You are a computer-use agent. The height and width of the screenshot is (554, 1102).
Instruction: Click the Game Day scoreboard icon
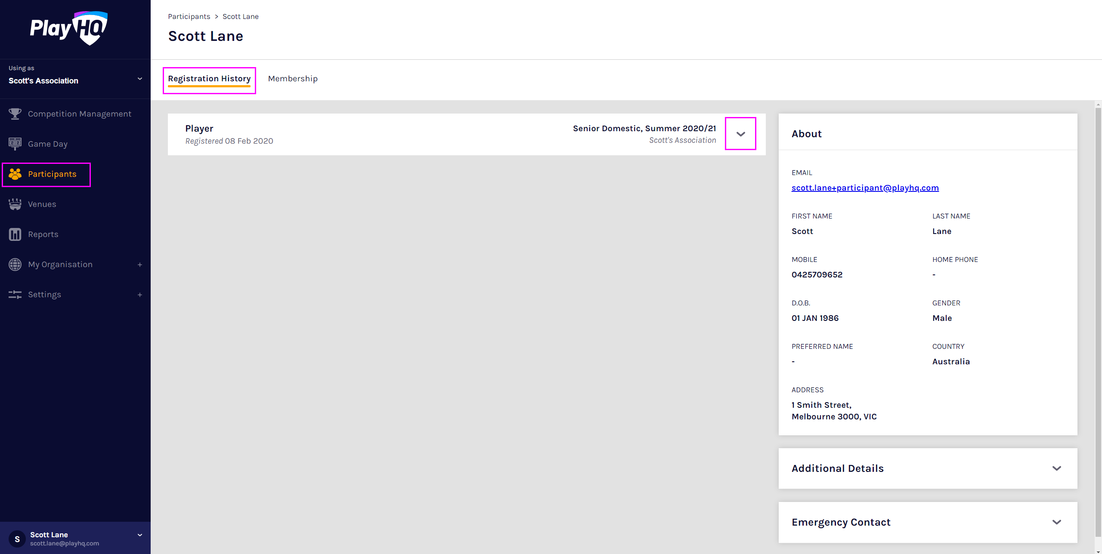pos(15,144)
